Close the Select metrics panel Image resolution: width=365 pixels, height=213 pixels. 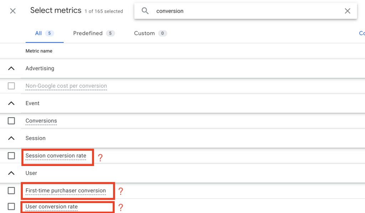click(x=13, y=11)
